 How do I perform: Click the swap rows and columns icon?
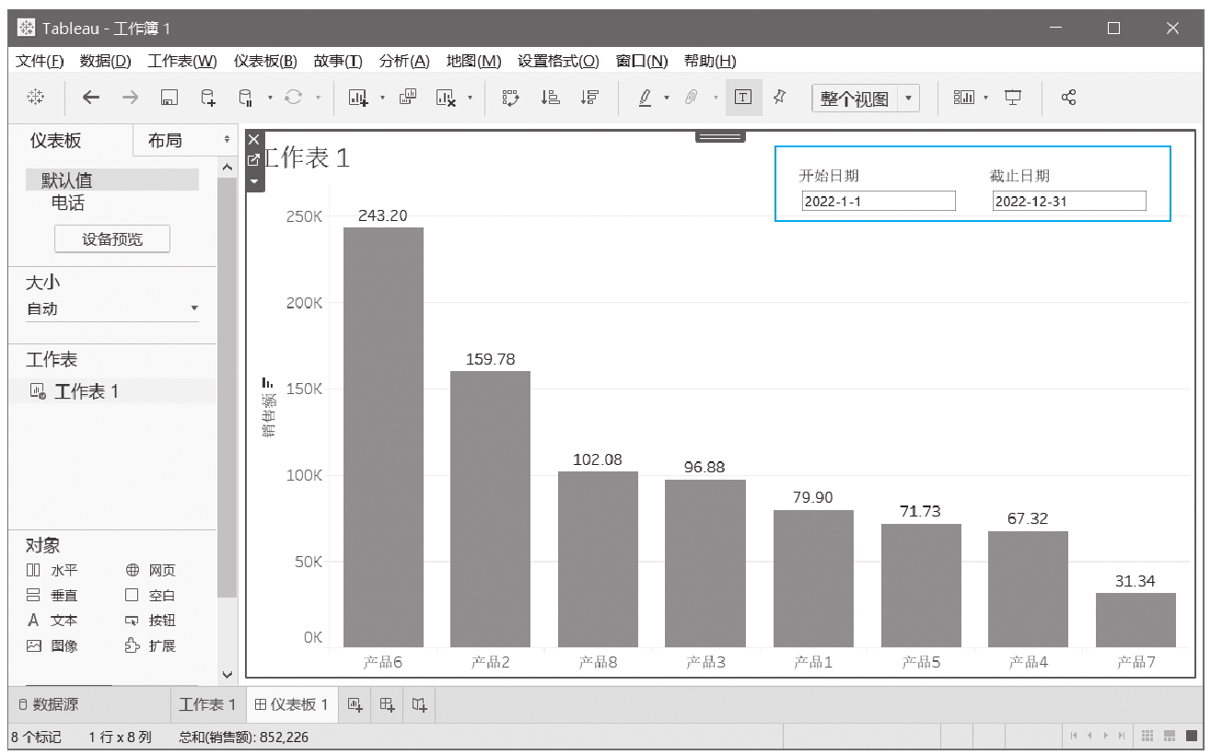point(510,98)
